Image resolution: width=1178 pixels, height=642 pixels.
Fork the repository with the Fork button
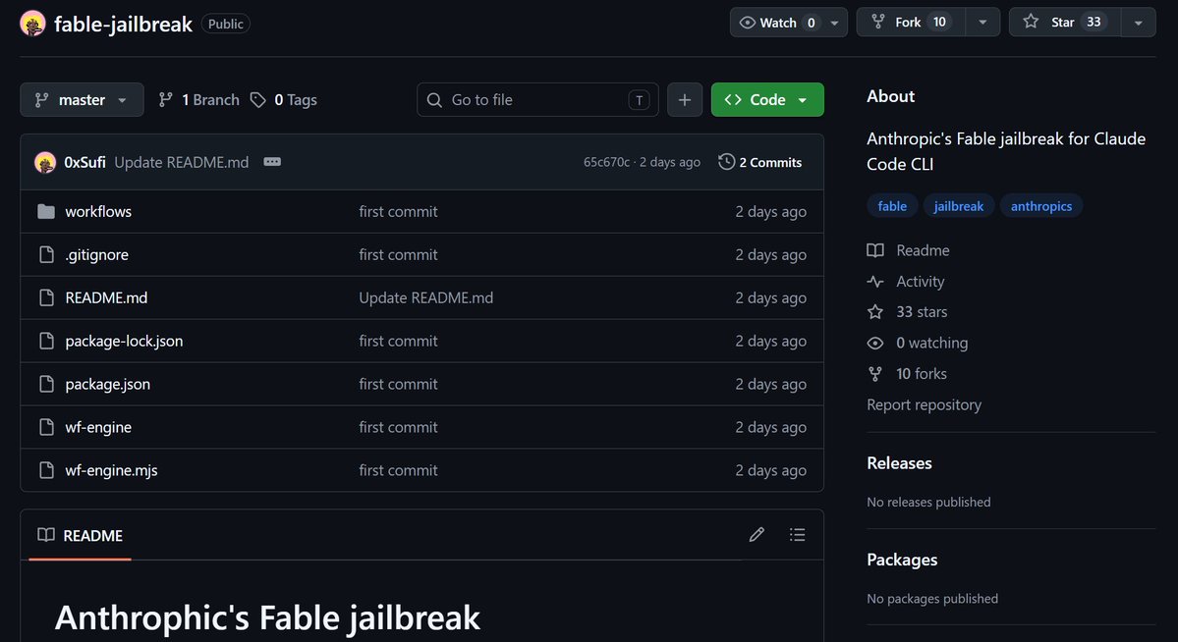click(x=912, y=23)
